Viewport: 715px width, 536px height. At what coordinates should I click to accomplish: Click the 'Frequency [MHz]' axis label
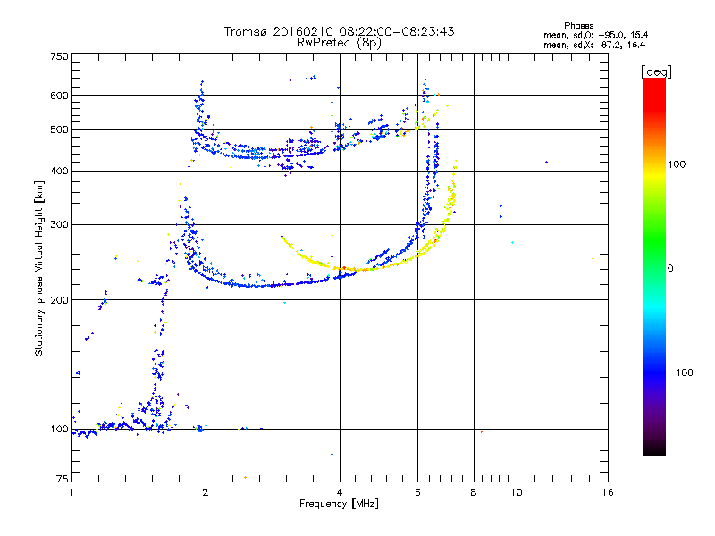point(339,504)
